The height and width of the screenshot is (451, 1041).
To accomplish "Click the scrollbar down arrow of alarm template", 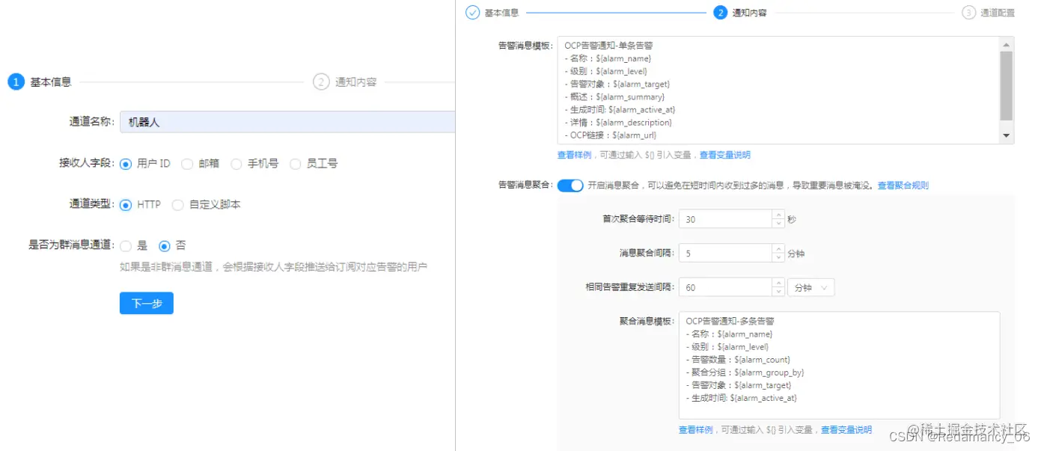I will [1006, 135].
